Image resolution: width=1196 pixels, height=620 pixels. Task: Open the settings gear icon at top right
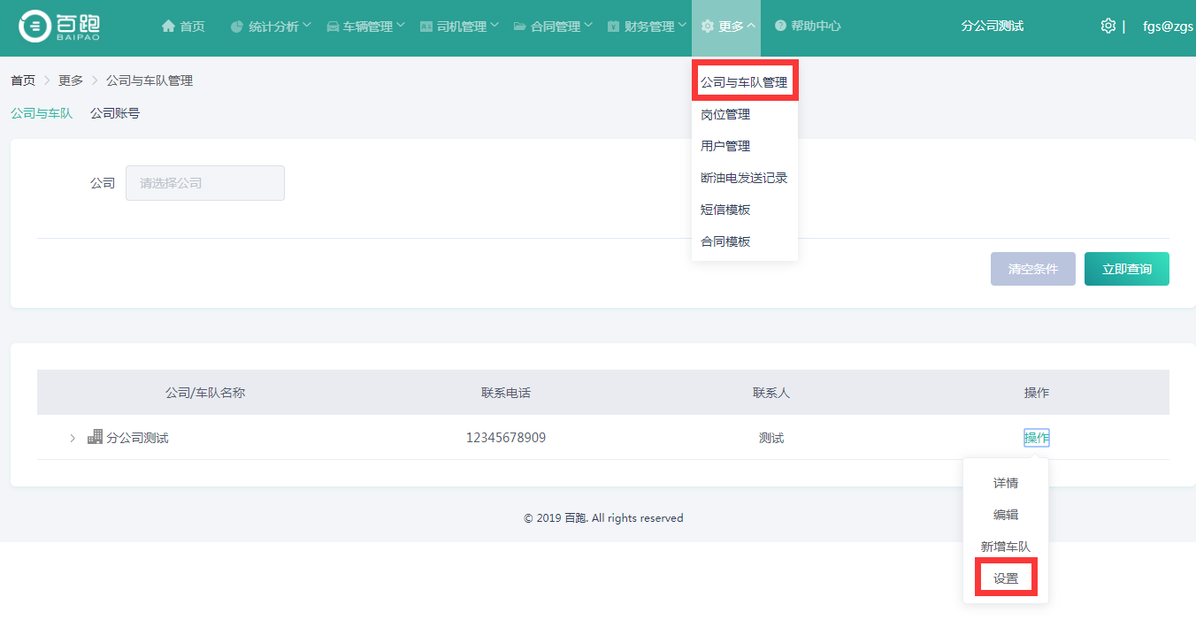1108,27
